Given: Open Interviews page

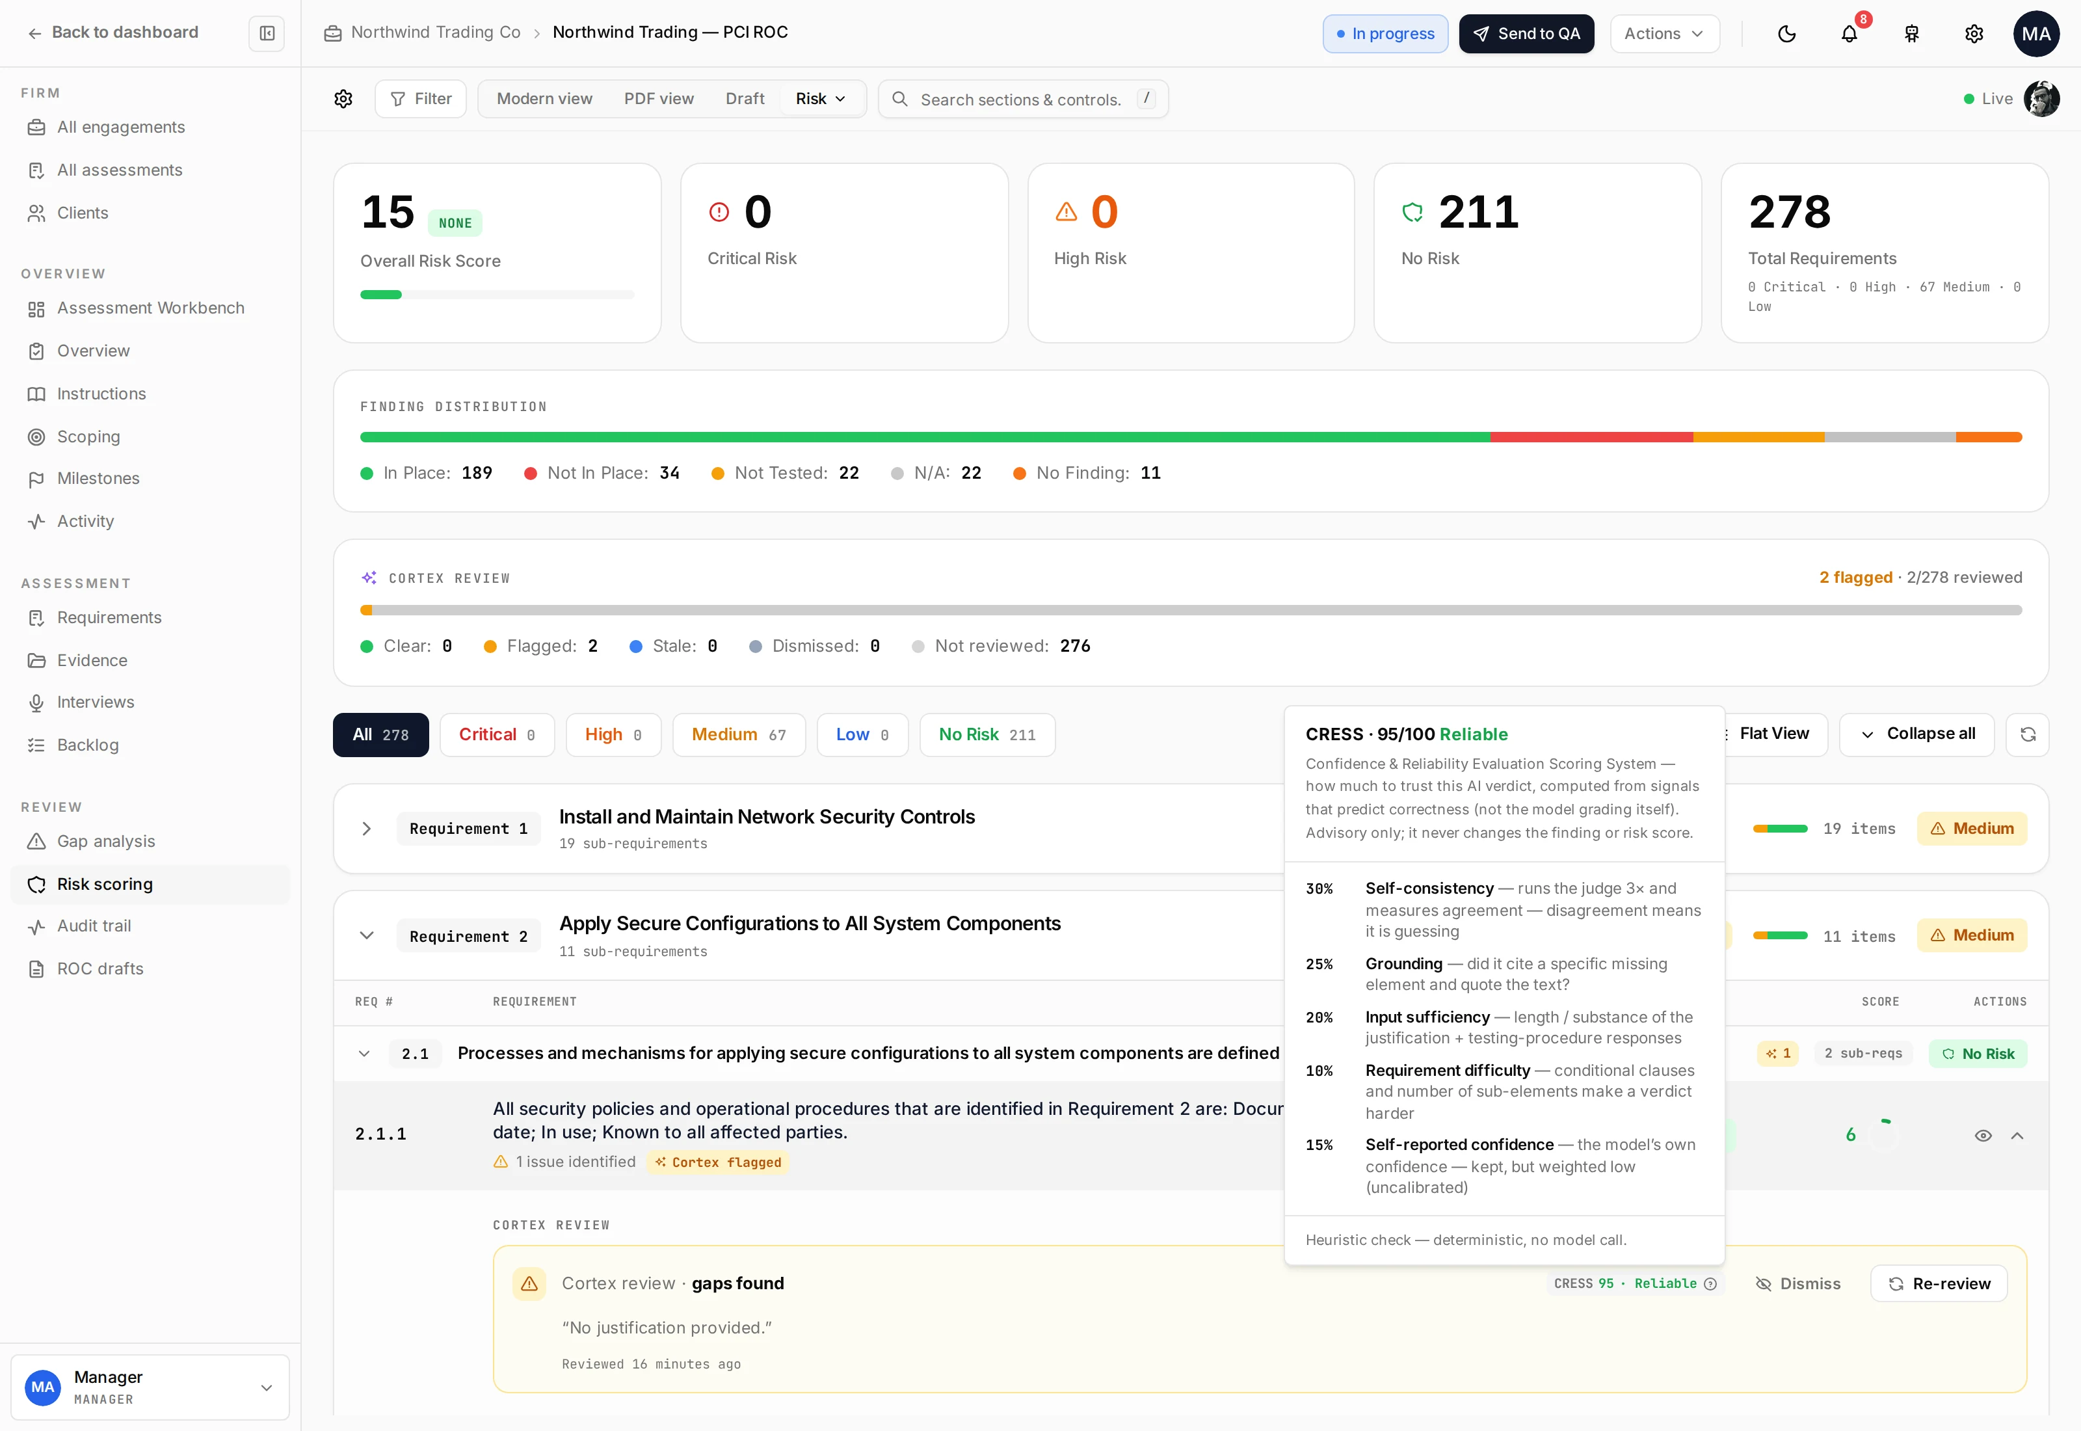Looking at the screenshot, I should tap(151, 703).
